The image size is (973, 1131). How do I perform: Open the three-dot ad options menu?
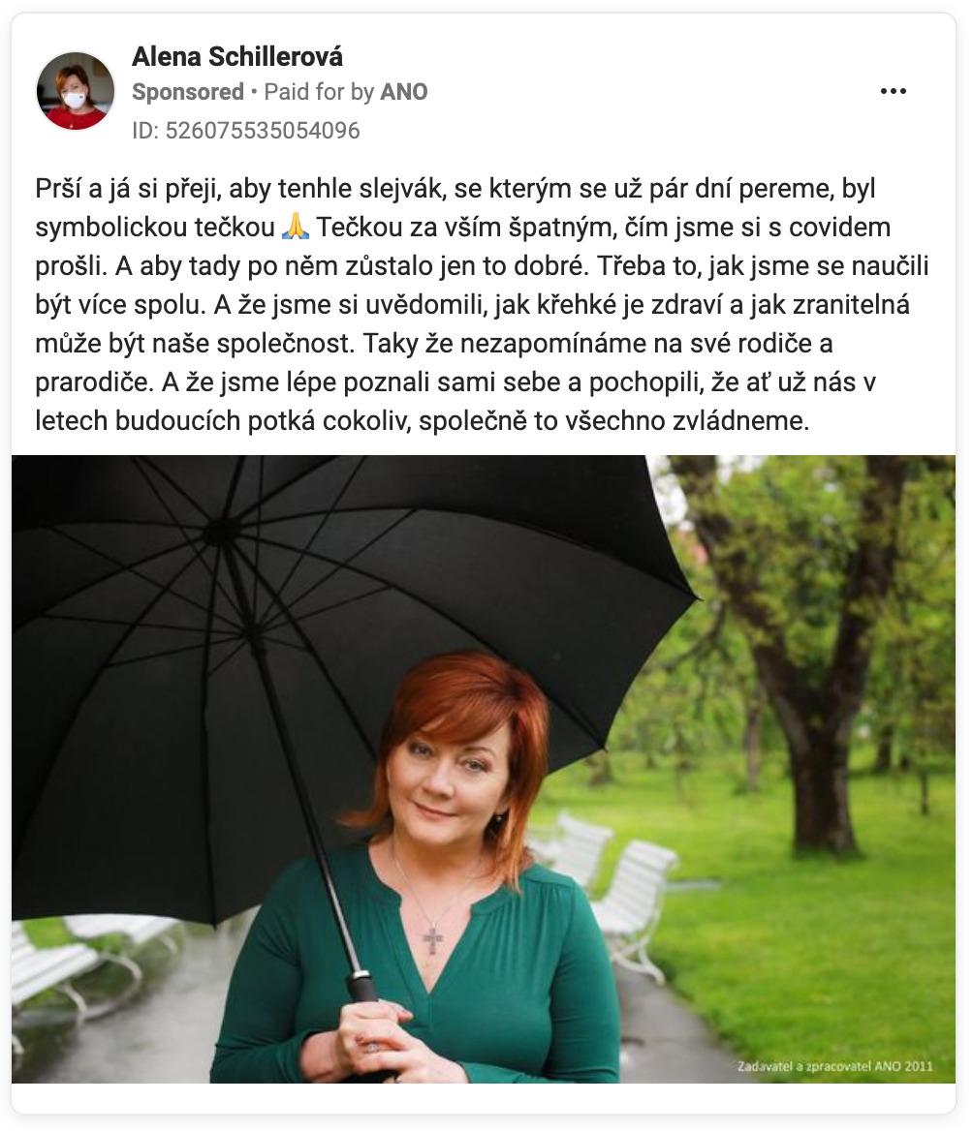coord(893,91)
